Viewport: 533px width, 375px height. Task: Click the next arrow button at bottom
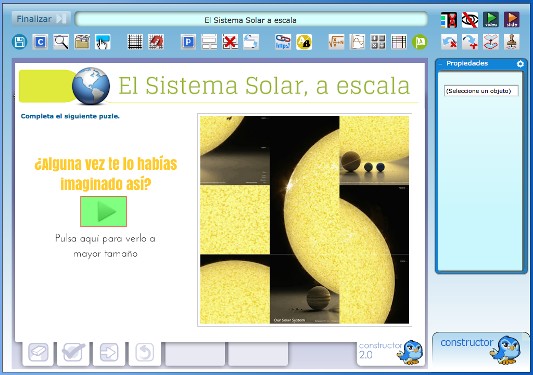pos(109,352)
